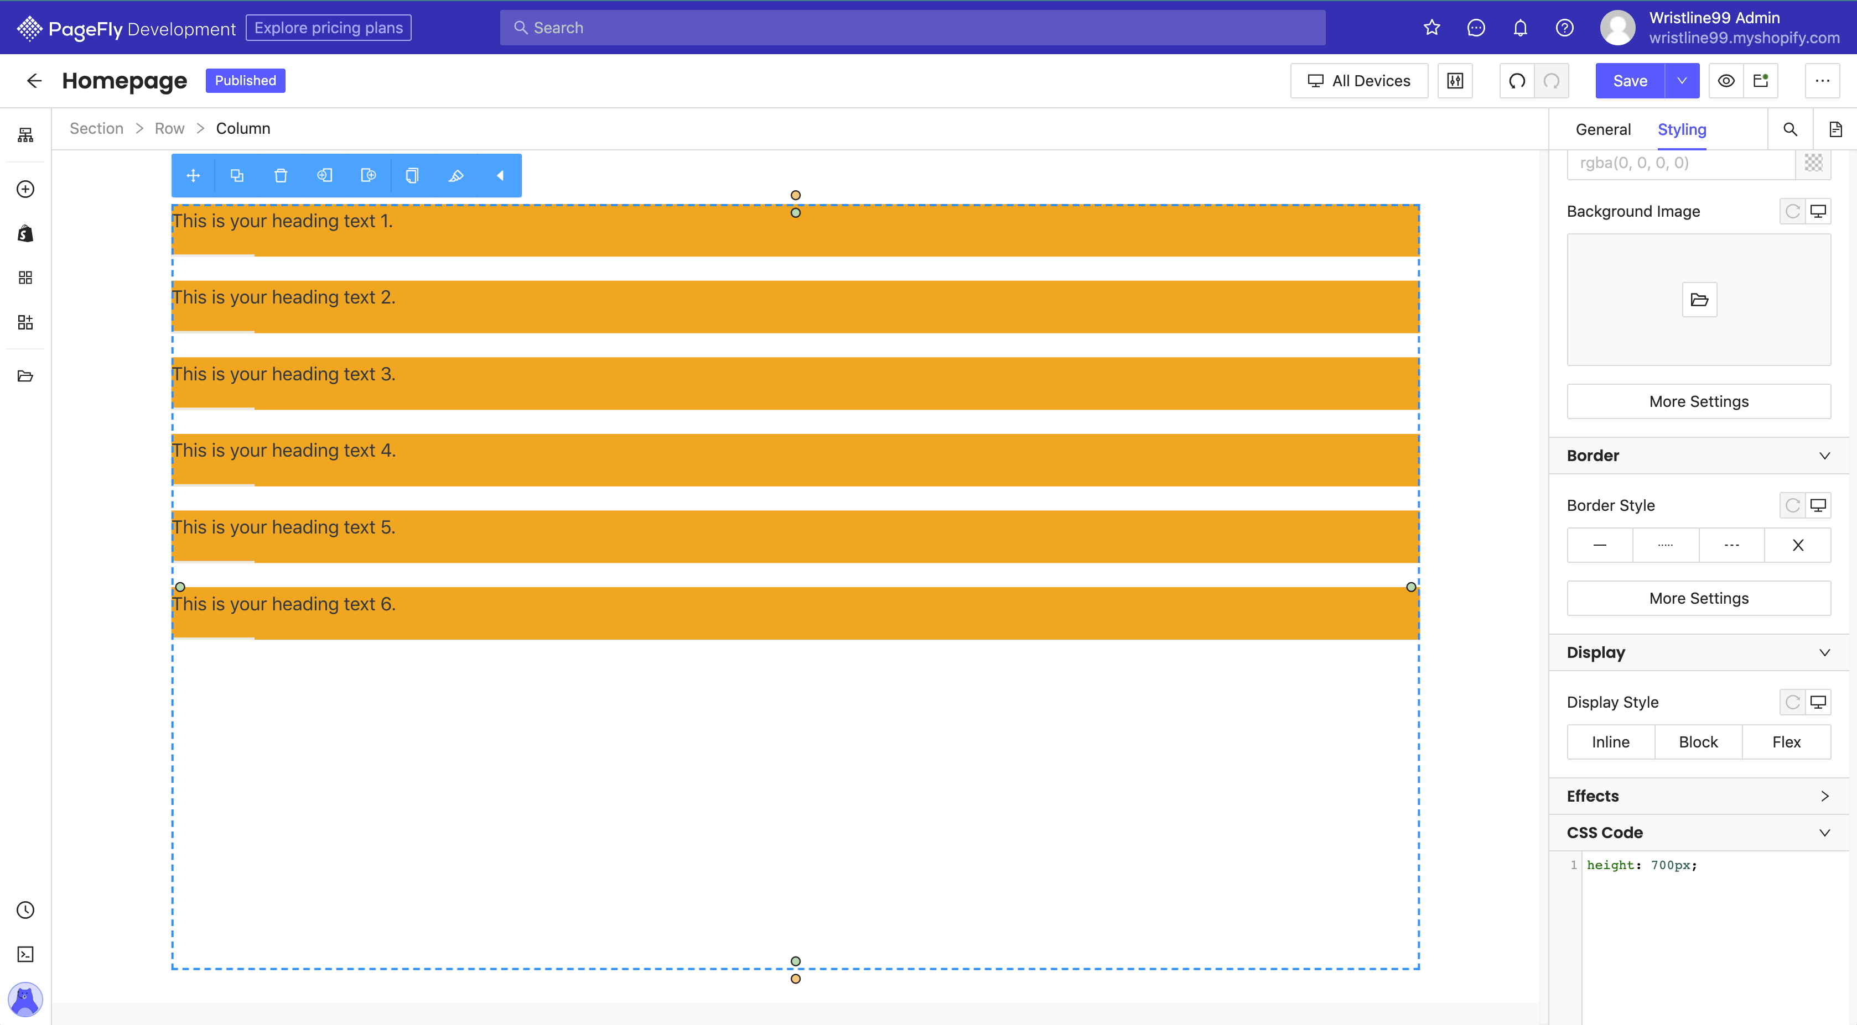
Task: Click Column in breadcrumb
Action: [243, 128]
